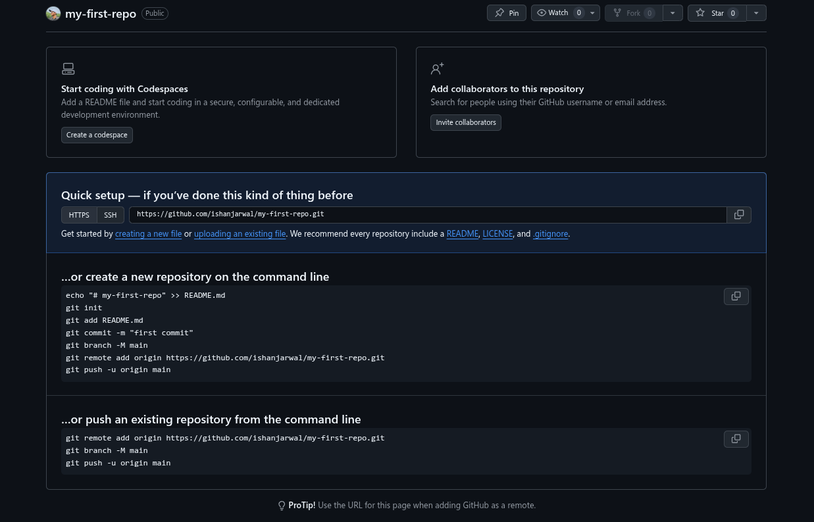Open the 'uploading an existing file' link

point(240,234)
